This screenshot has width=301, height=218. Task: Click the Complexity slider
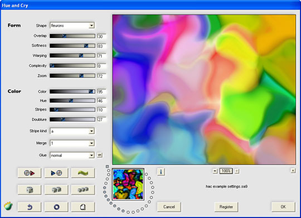pos(72,66)
